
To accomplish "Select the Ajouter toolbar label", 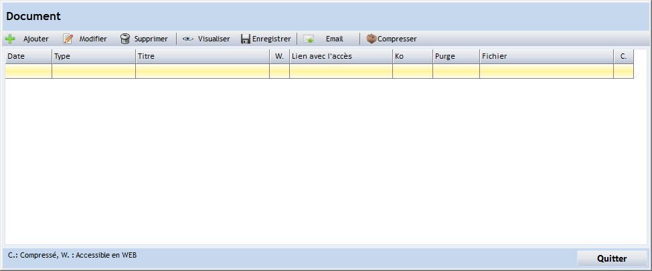I will [35, 39].
